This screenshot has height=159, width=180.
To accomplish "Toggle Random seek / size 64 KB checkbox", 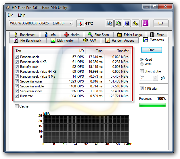I will [17, 72].
